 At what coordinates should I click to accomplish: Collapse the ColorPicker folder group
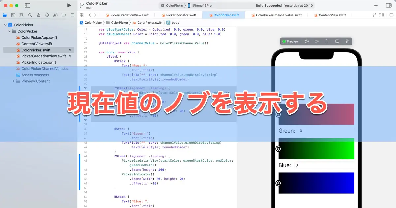point(9,31)
